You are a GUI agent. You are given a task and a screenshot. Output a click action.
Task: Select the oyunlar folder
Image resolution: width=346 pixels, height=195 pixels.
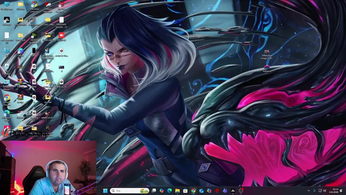pyautogui.click(x=48, y=99)
